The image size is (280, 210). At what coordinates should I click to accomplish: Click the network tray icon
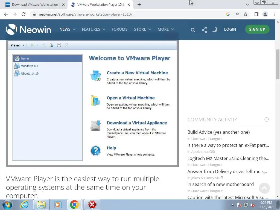[x=246, y=205]
